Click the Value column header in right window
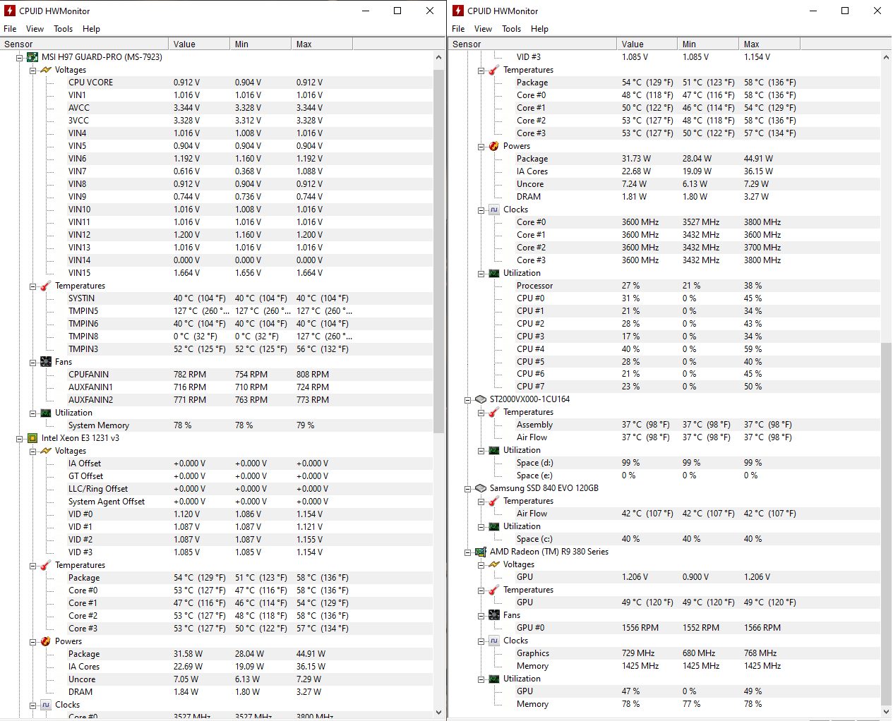This screenshot has width=893, height=721. click(x=646, y=44)
